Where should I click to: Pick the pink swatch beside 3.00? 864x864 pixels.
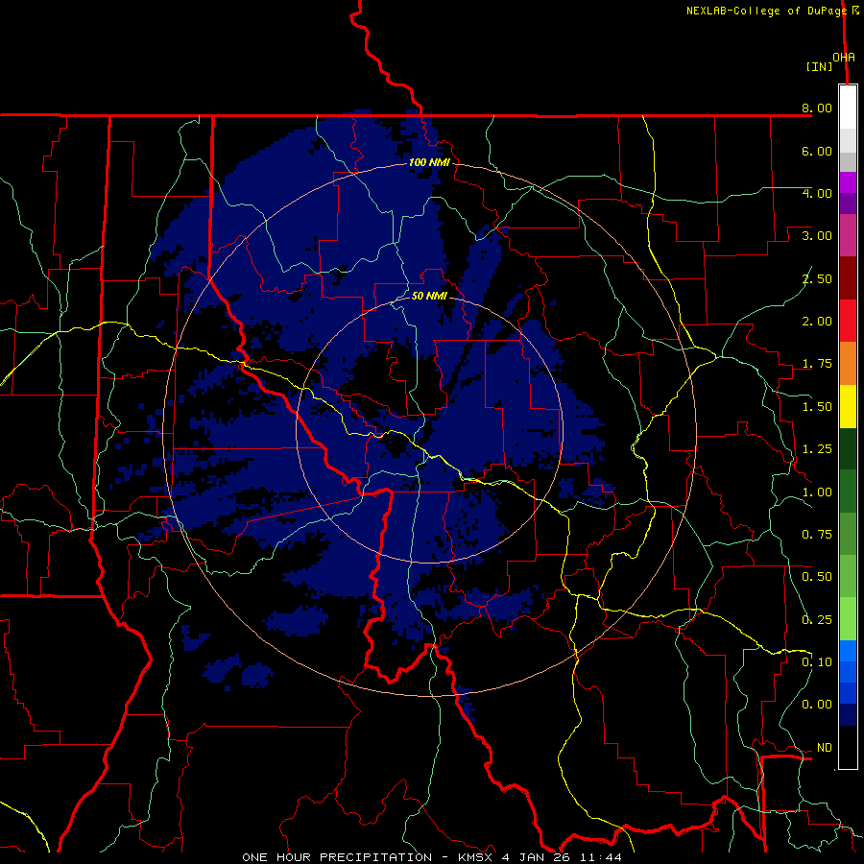coord(848,235)
